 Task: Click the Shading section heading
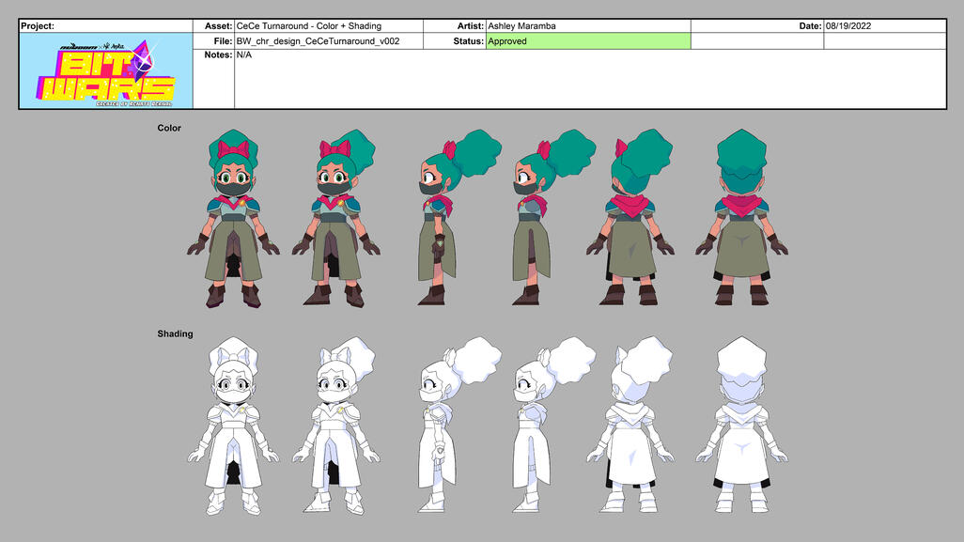coord(175,333)
